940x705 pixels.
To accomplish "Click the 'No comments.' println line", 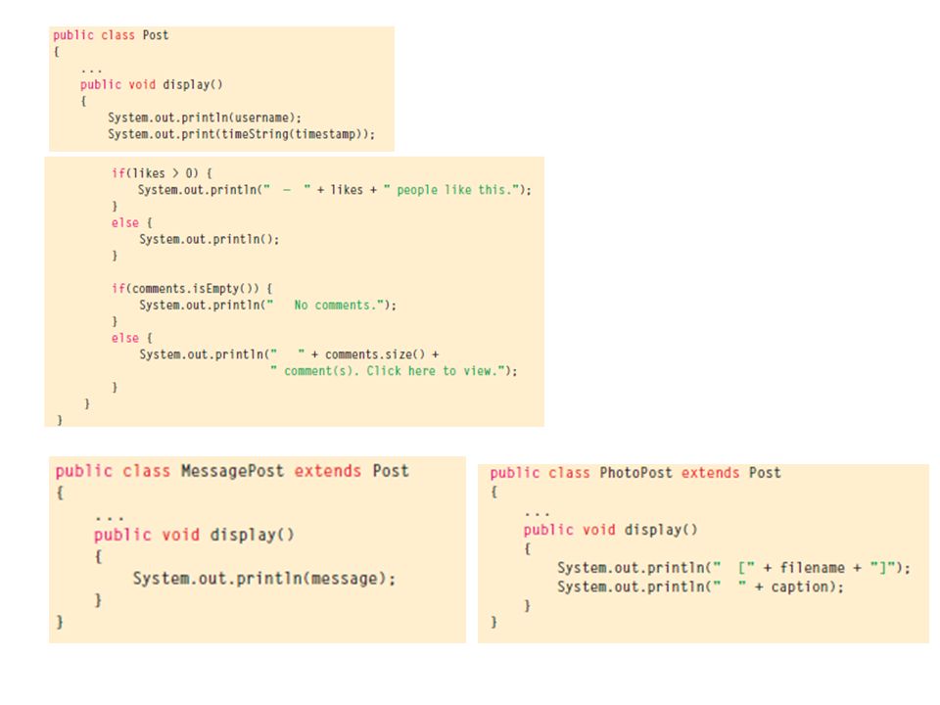I will (267, 305).
